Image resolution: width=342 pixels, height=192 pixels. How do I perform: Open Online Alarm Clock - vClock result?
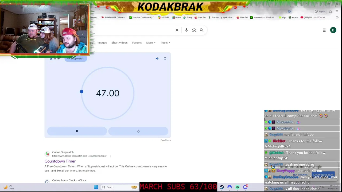coord(69,181)
